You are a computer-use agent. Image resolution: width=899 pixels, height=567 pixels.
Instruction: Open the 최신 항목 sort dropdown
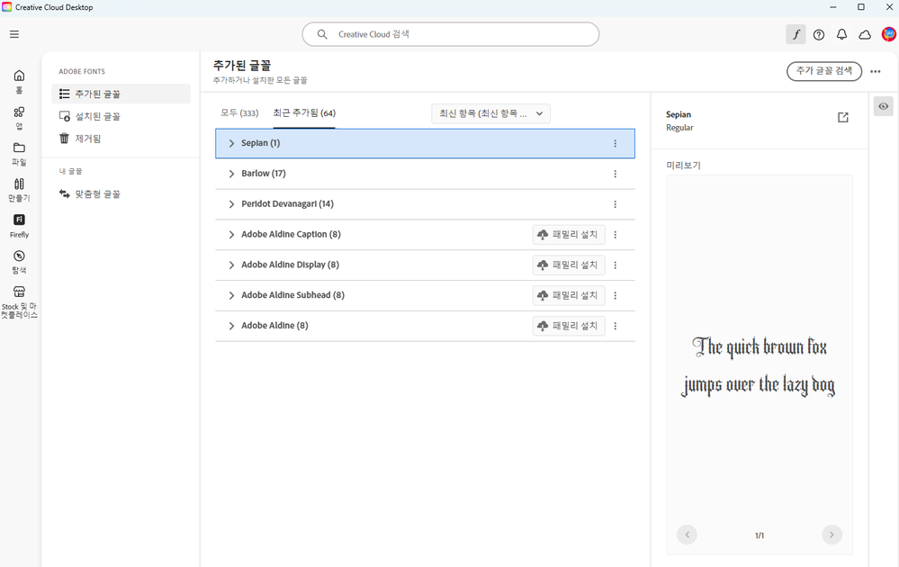click(490, 113)
